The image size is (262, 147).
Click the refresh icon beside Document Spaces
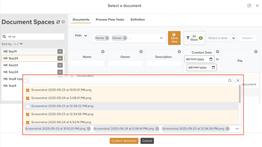tap(58, 22)
